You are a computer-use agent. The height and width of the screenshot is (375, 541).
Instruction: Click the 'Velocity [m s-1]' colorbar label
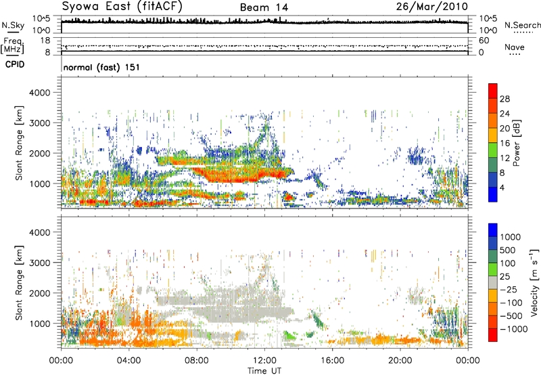click(534, 282)
